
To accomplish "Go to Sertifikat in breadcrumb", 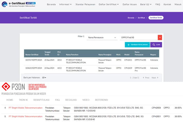I will tap(141, 18).
